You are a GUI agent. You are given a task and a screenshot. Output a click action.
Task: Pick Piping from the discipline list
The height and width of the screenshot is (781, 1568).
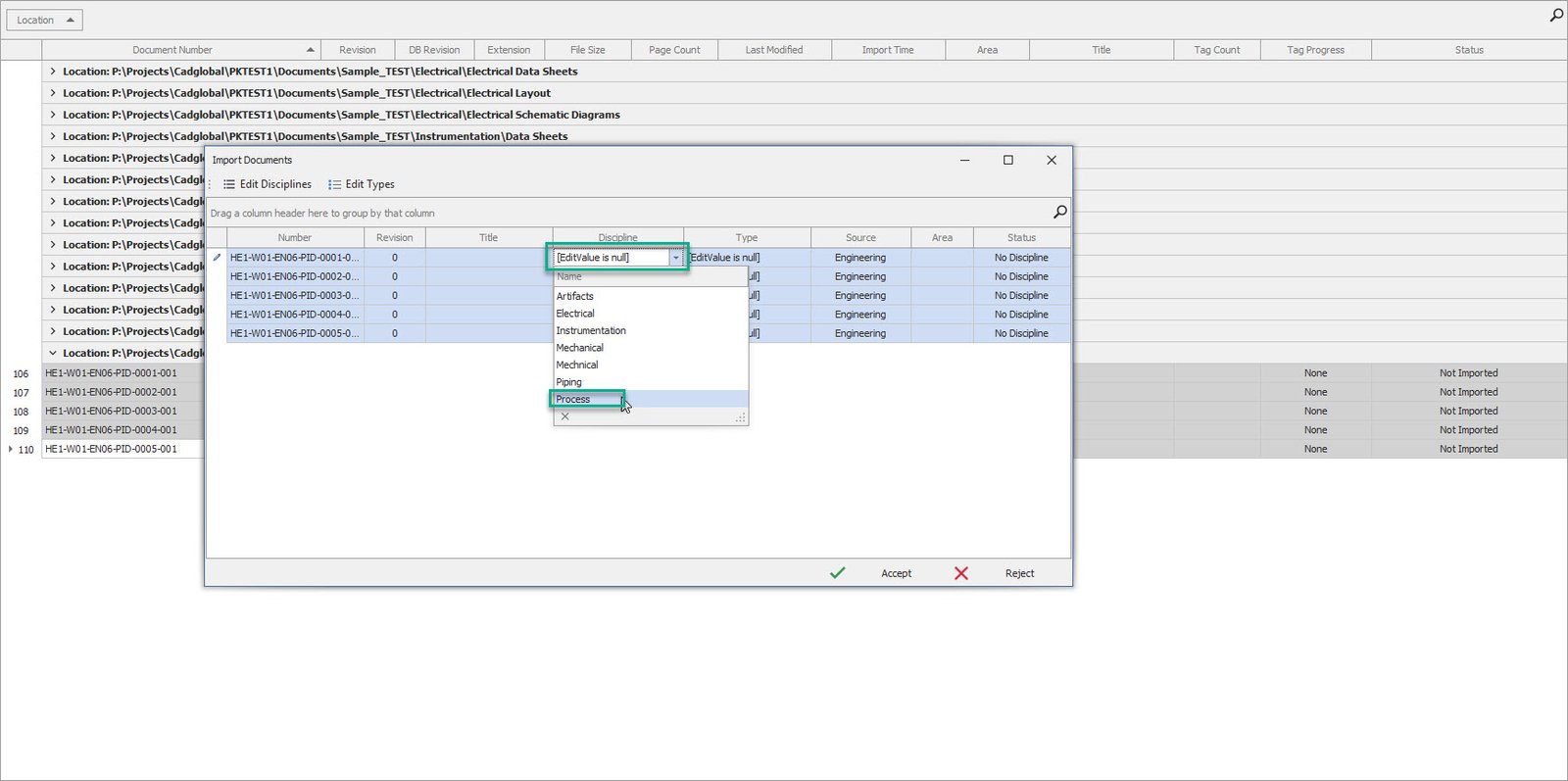(569, 382)
